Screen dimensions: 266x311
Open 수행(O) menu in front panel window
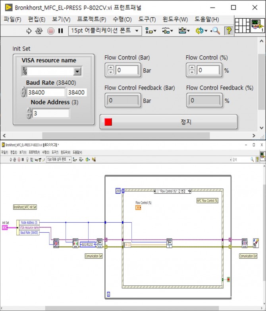(122, 19)
